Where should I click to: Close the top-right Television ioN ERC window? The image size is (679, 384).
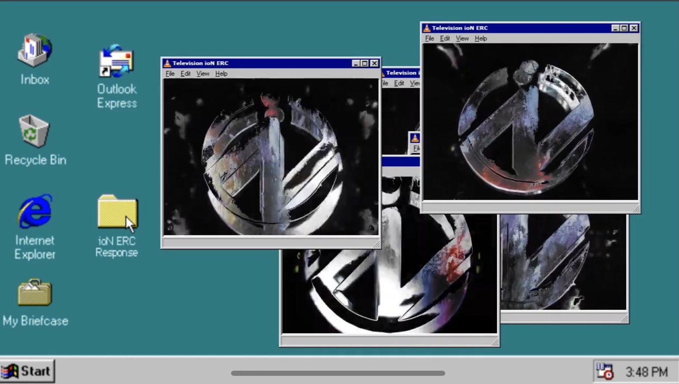coord(634,28)
